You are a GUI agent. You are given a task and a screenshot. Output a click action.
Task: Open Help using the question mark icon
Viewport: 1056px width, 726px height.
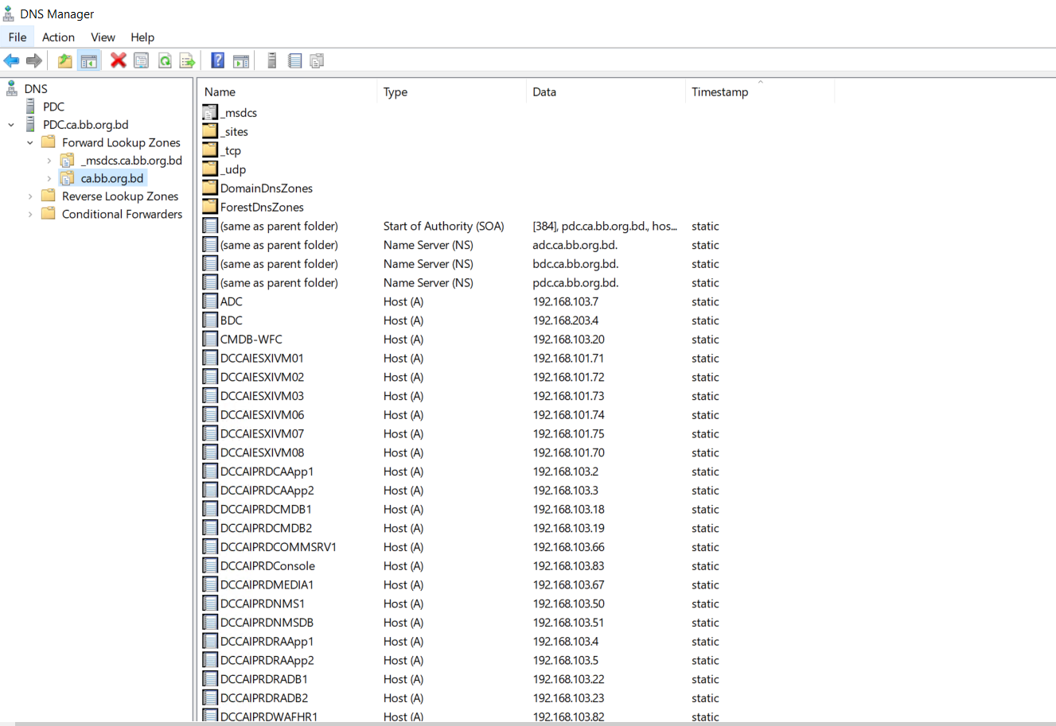(217, 60)
